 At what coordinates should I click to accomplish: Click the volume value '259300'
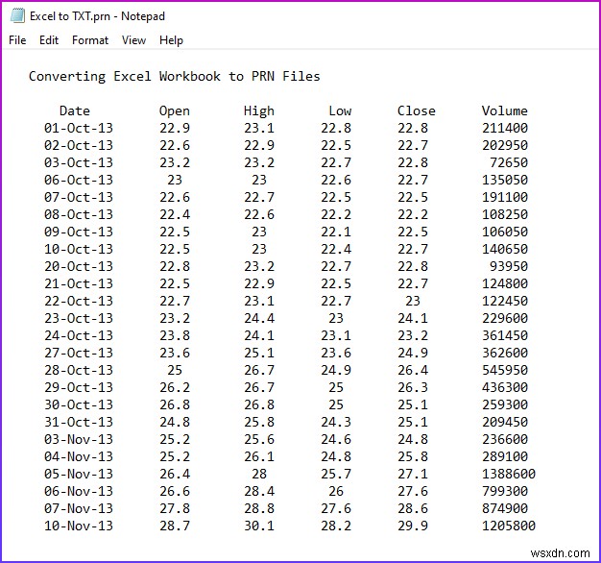(x=505, y=404)
